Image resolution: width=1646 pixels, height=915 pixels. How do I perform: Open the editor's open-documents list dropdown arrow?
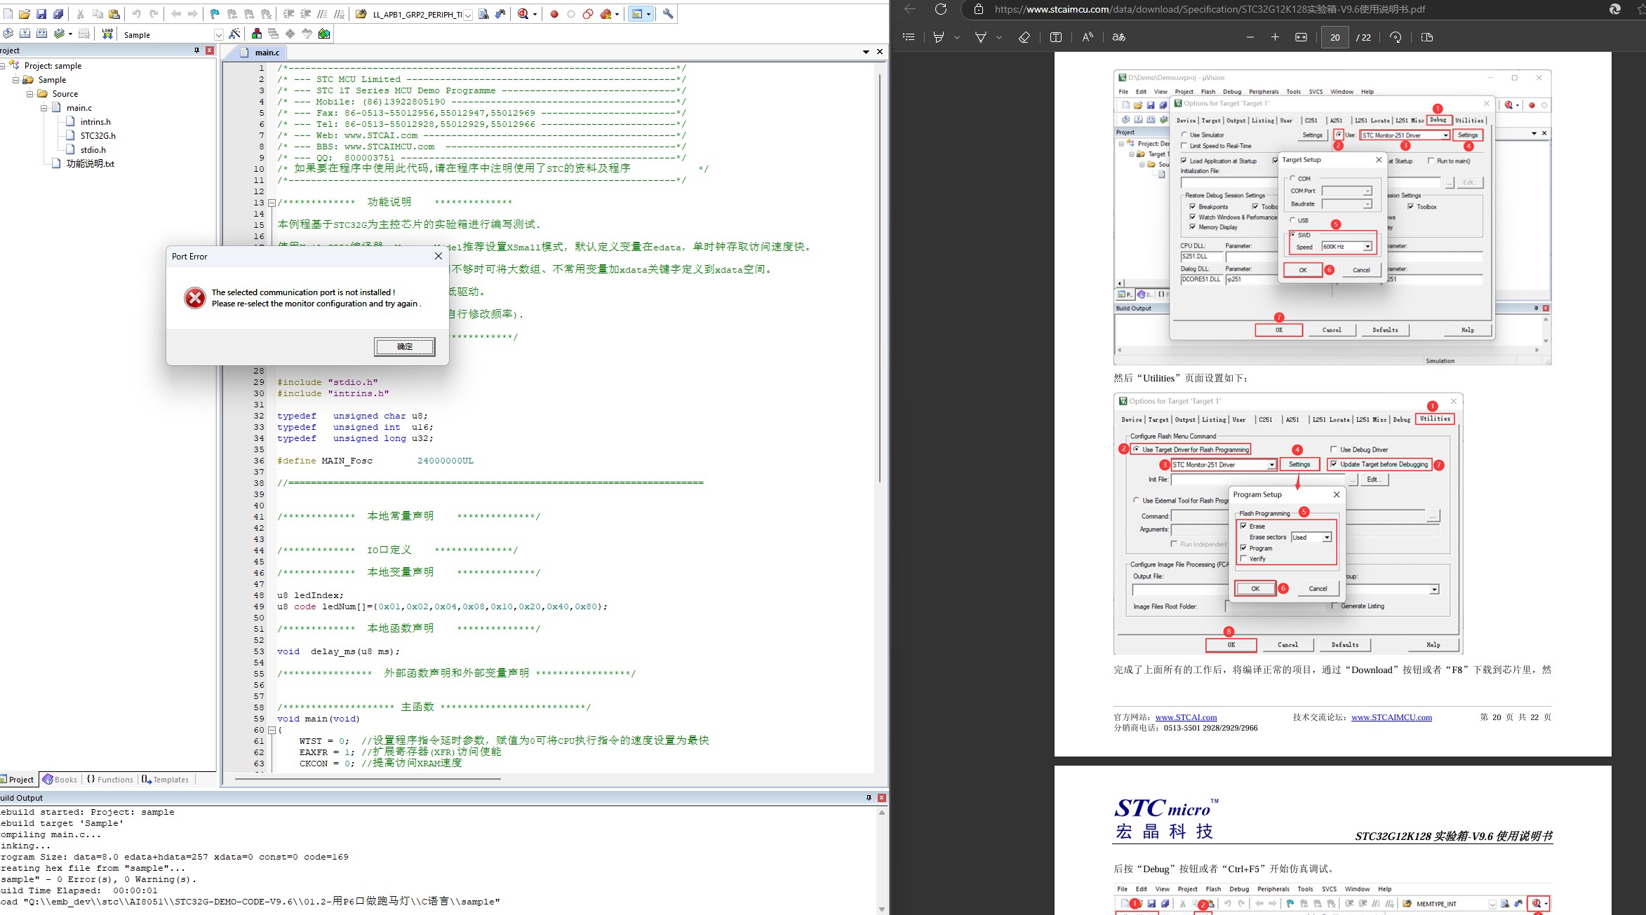point(866,52)
